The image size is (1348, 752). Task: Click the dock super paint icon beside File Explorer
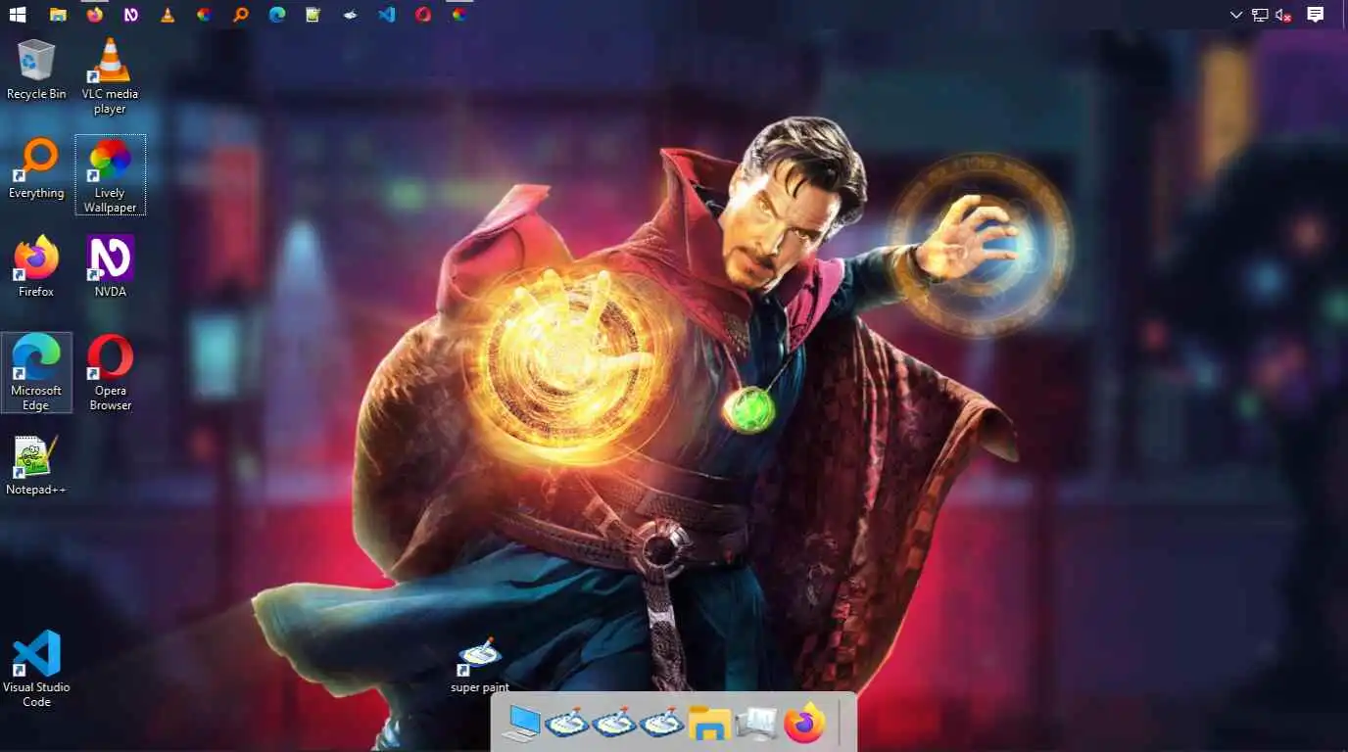(x=661, y=724)
